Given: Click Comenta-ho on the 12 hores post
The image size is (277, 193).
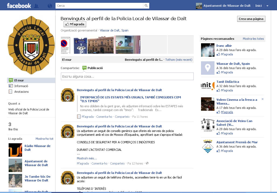Looking at the screenshot, I should click(x=99, y=163).
